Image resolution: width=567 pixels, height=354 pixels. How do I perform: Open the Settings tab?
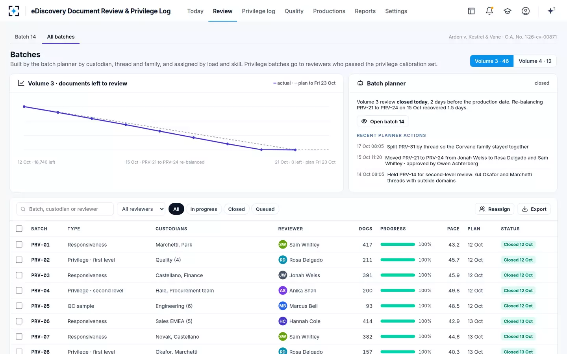pos(396,11)
